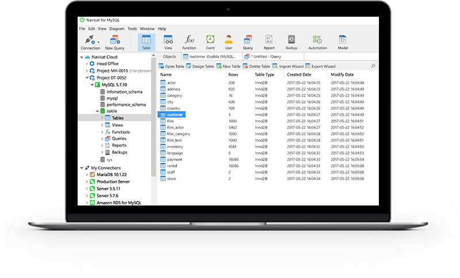Select the film_actor table icon
This screenshot has width=460, height=278.
point(163,127)
